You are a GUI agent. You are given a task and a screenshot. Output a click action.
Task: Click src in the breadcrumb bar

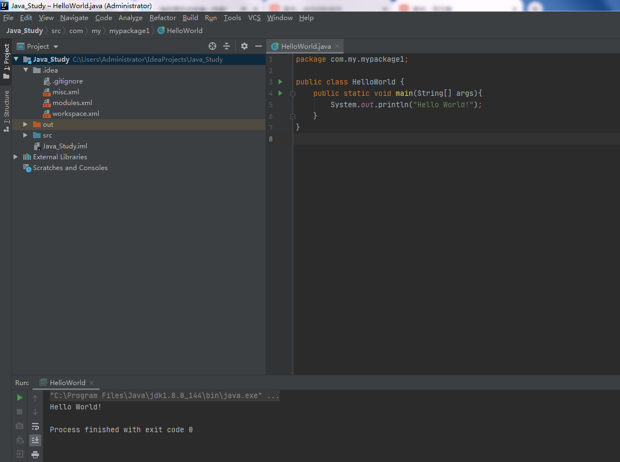56,31
